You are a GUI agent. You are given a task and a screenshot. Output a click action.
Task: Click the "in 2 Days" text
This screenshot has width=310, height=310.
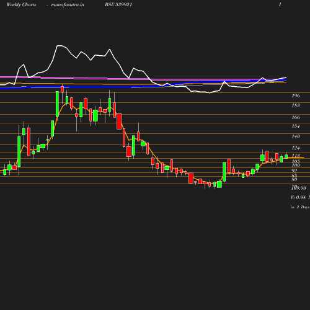[x=300, y=207]
